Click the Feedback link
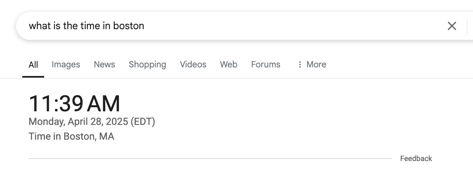 point(416,159)
